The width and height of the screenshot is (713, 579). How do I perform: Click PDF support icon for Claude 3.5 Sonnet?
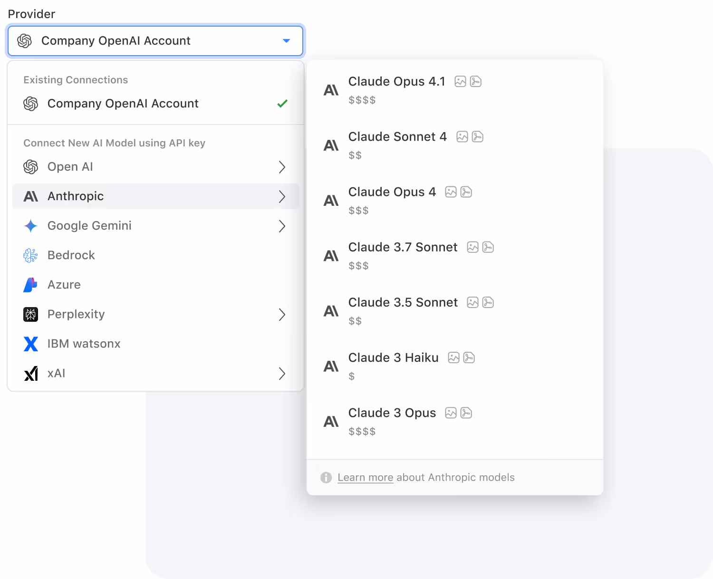click(488, 302)
